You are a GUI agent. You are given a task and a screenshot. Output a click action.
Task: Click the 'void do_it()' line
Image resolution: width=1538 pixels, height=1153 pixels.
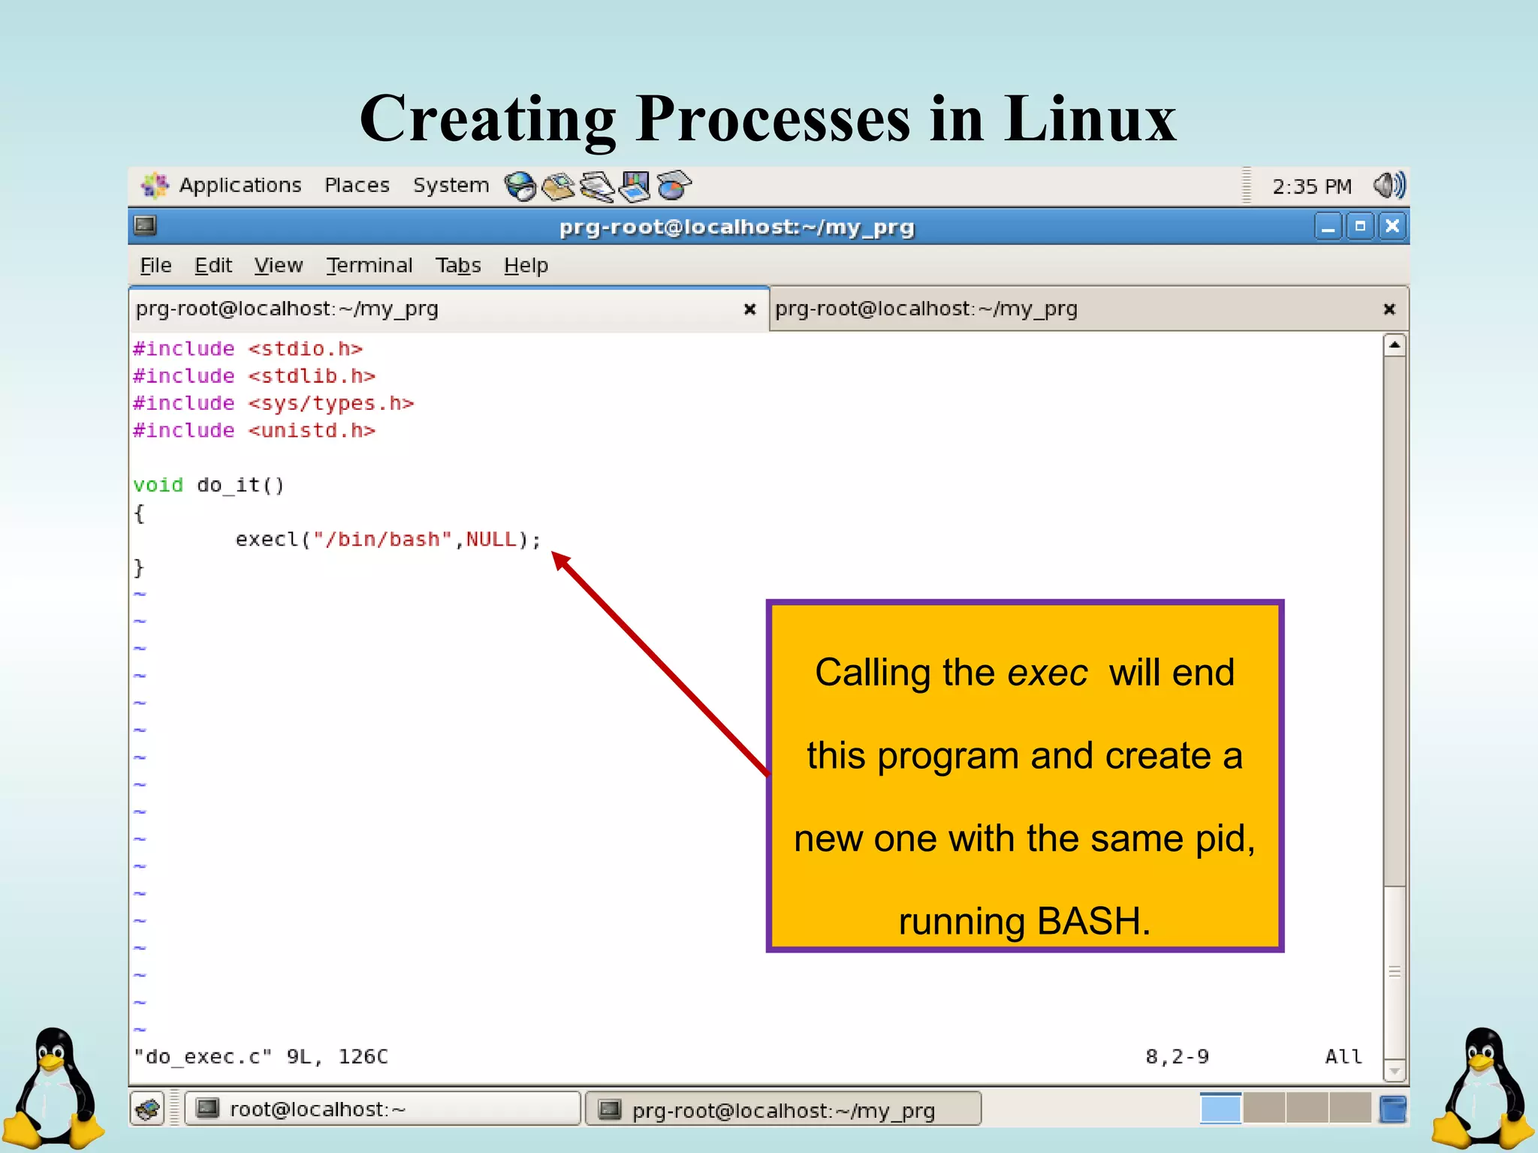[209, 486]
